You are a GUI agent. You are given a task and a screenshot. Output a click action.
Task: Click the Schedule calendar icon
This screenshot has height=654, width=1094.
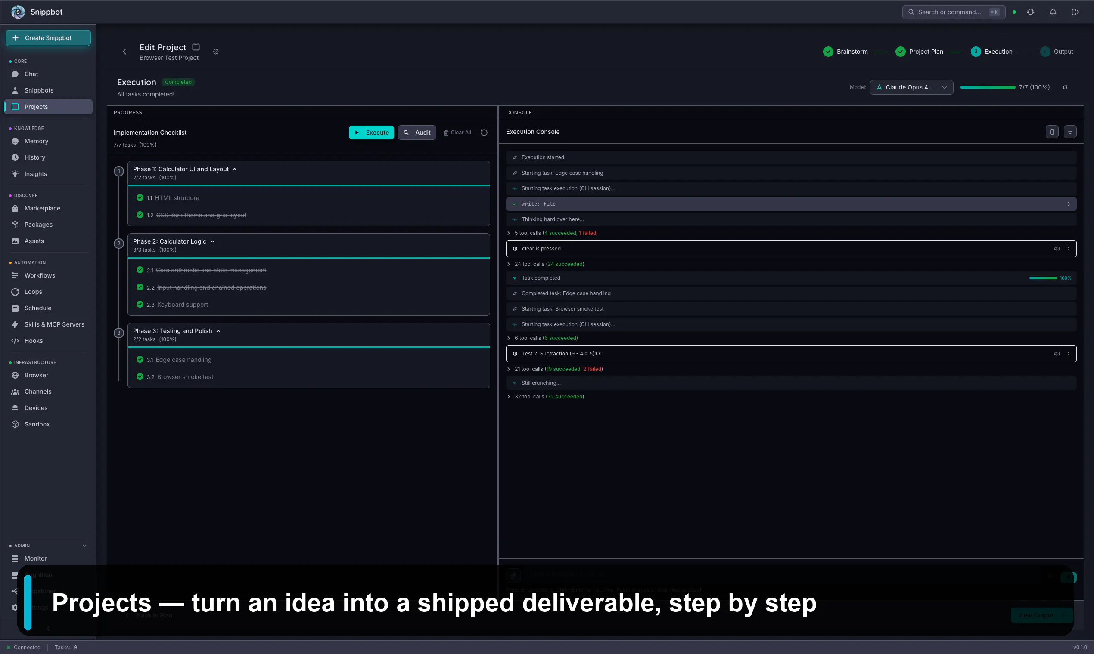point(15,308)
